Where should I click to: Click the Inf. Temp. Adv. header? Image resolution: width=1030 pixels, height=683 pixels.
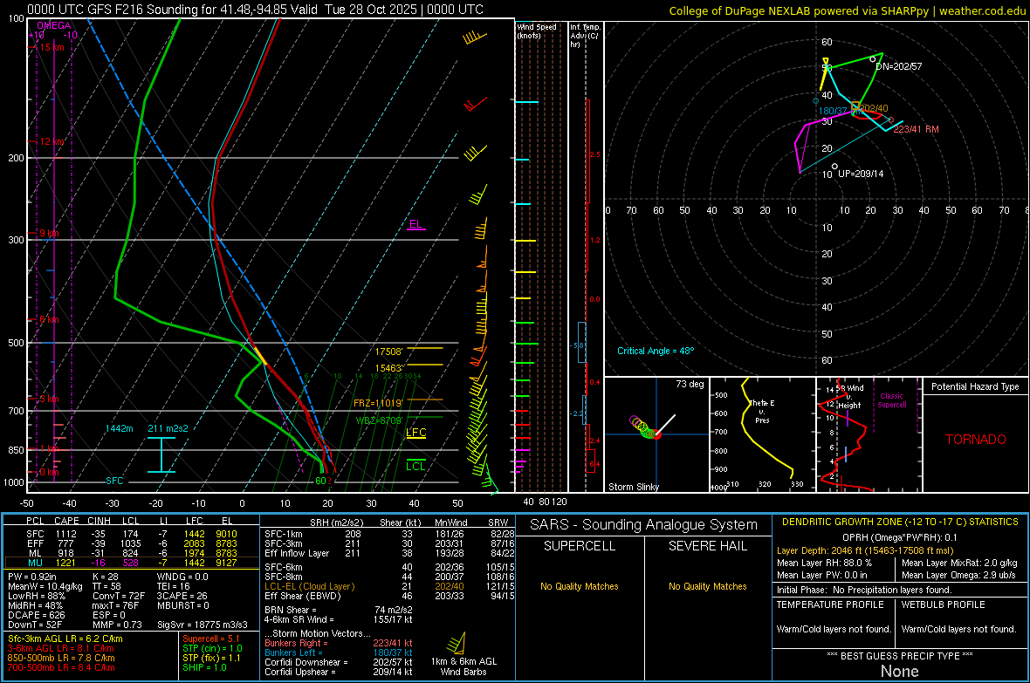click(585, 36)
